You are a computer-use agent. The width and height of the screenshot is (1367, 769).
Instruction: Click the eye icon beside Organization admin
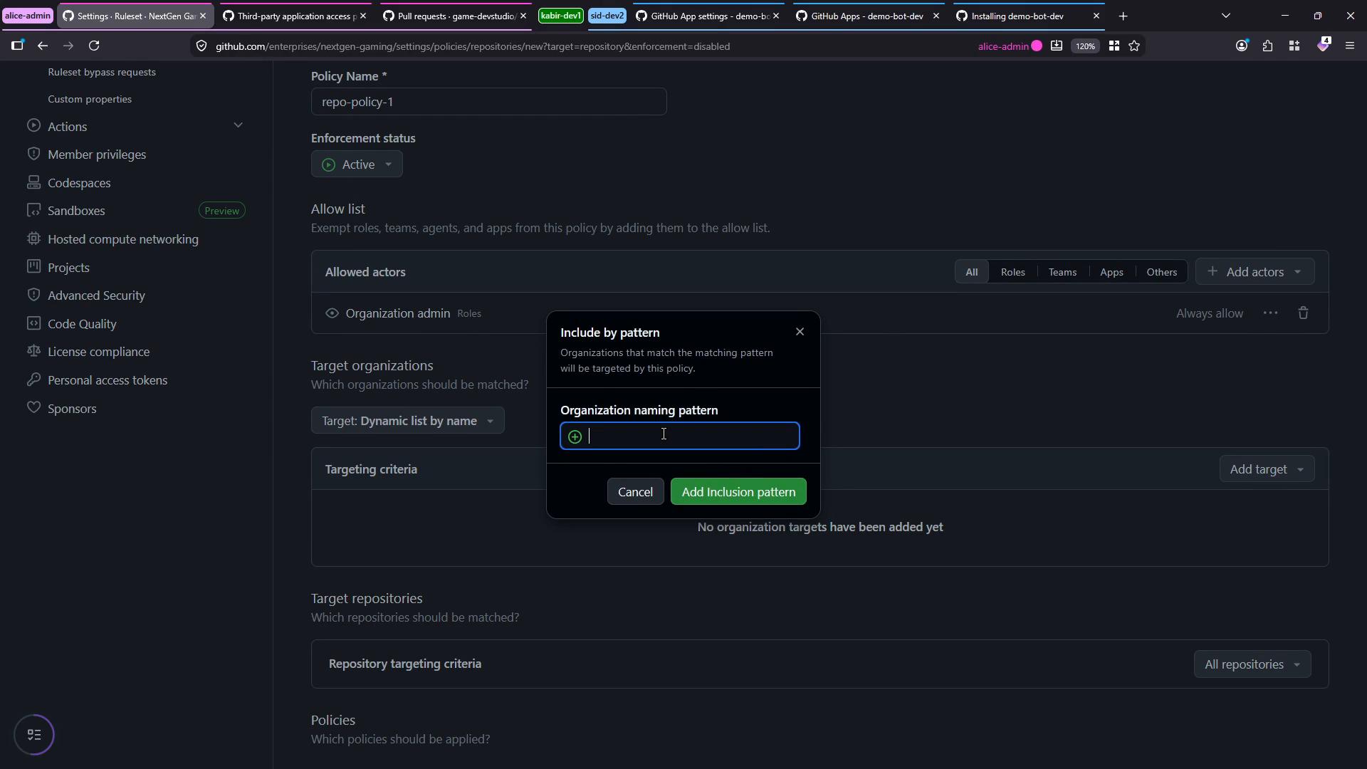tap(332, 313)
